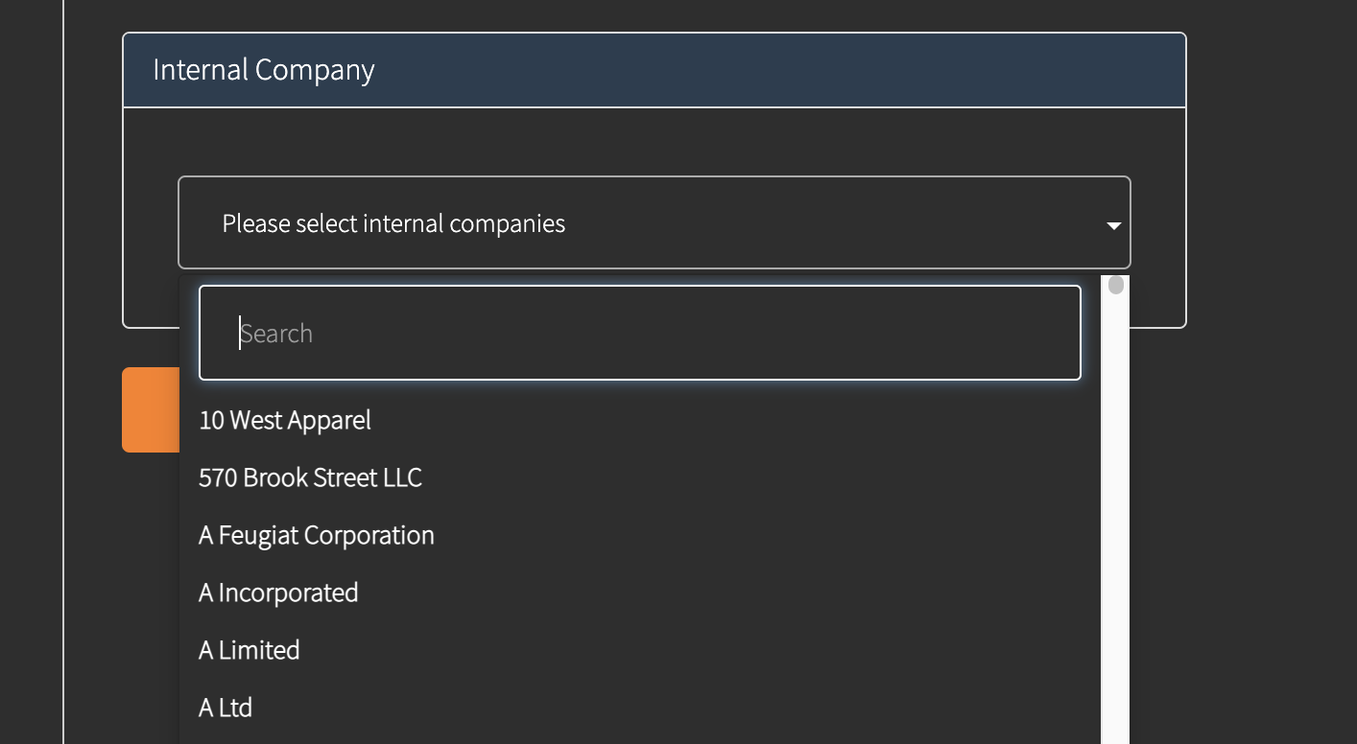This screenshot has width=1357, height=744.
Task: Select 10 West Apparel
Action: pos(284,420)
